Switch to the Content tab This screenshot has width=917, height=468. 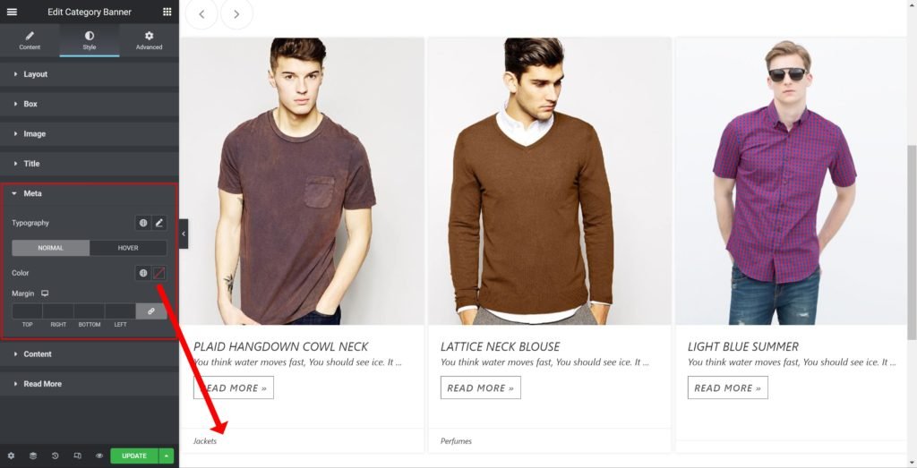click(x=30, y=40)
